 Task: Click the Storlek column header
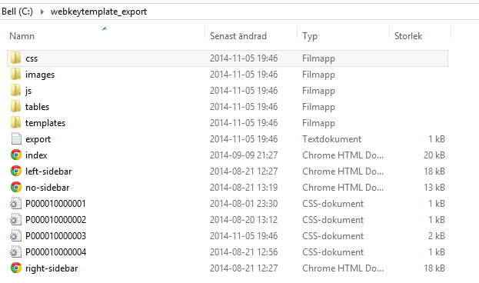tap(408, 36)
